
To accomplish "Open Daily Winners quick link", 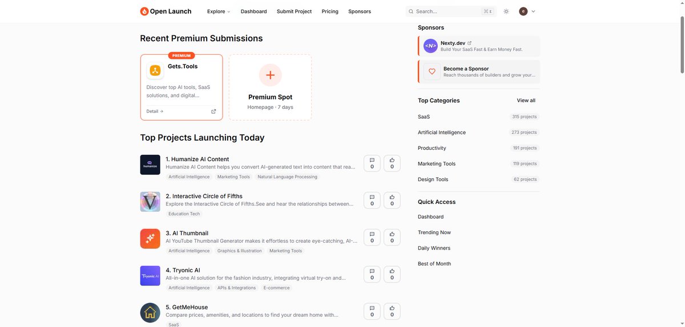I will pyautogui.click(x=434, y=248).
